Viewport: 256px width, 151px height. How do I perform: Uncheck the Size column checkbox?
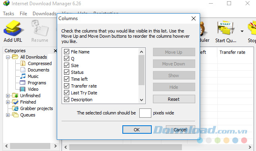(66, 65)
